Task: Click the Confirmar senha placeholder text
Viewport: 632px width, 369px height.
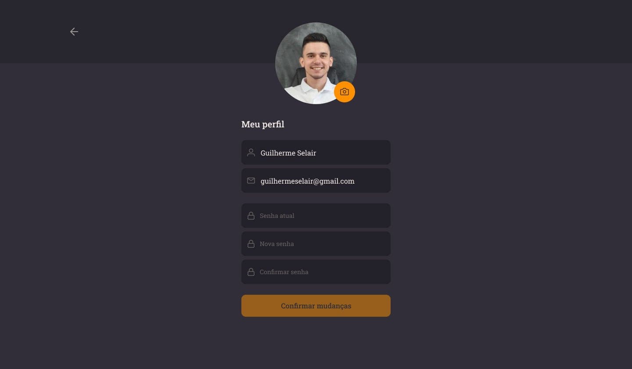Action: 284,272
